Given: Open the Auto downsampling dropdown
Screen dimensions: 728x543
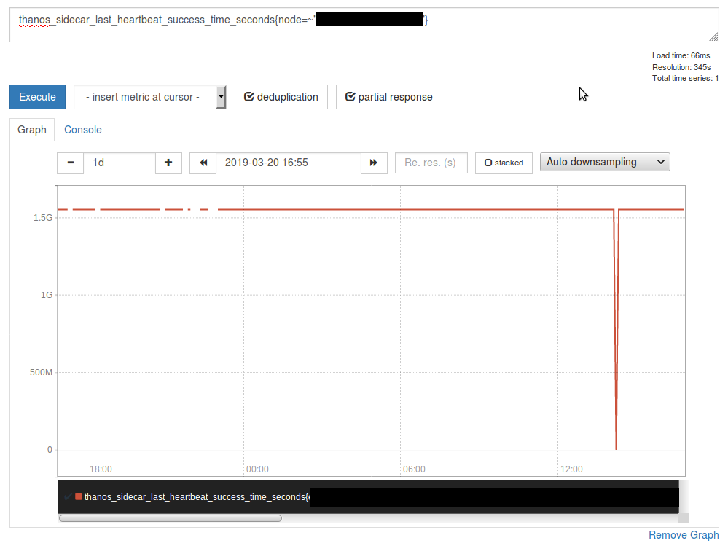Looking at the screenshot, I should (605, 162).
